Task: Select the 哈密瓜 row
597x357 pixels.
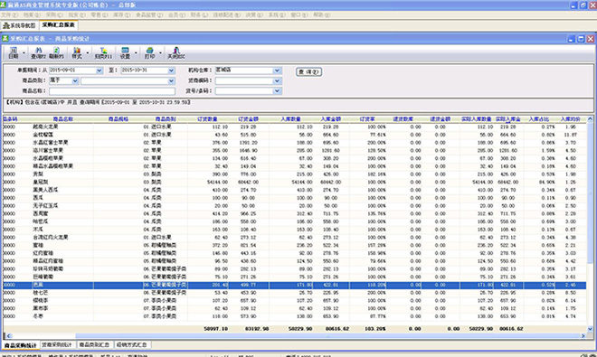Action: (294, 221)
